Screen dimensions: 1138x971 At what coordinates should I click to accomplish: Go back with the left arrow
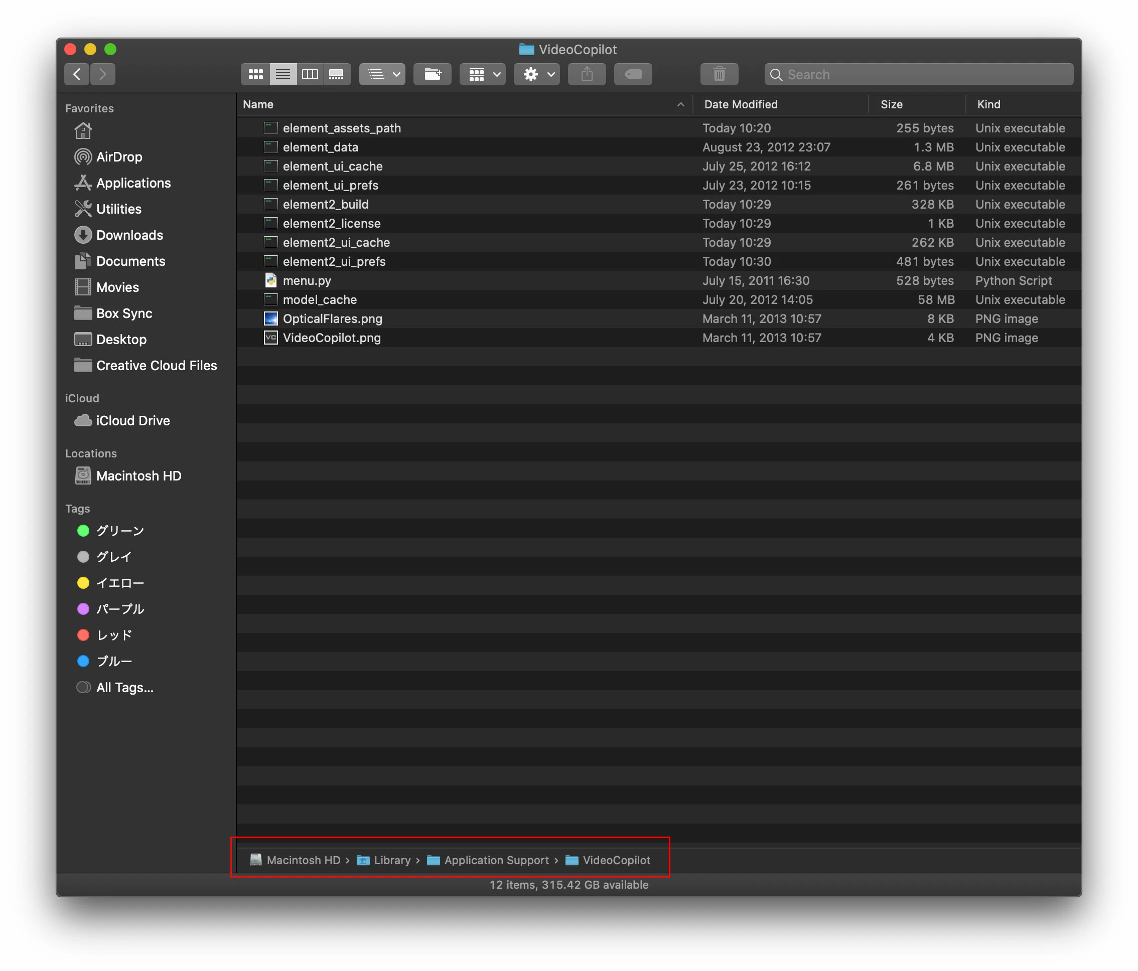coord(77,74)
